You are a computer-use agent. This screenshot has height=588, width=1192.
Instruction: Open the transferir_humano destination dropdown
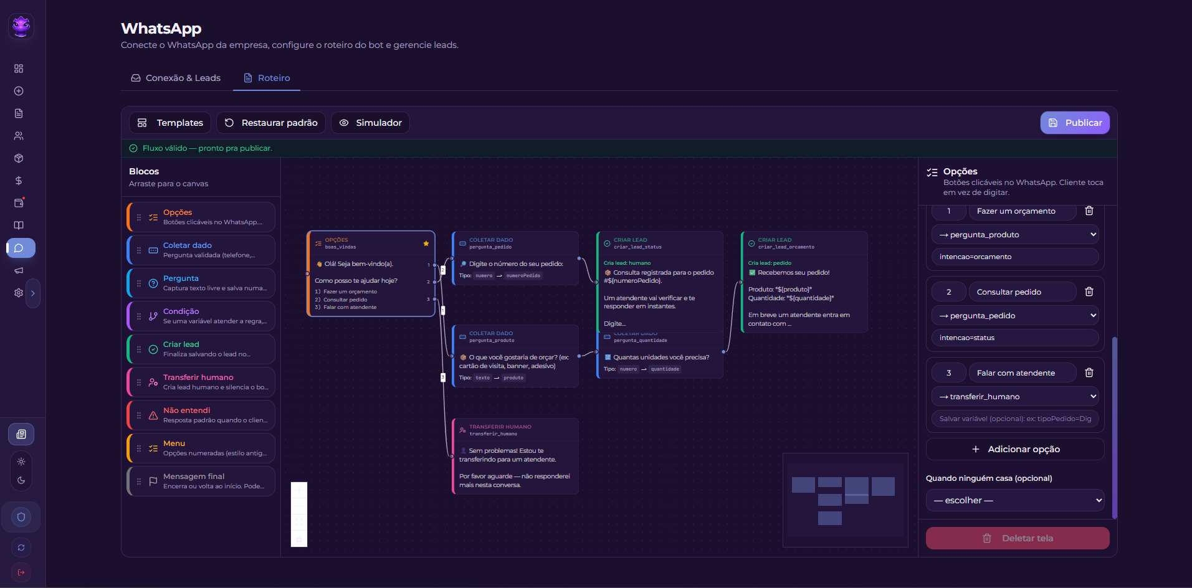coord(1015,397)
